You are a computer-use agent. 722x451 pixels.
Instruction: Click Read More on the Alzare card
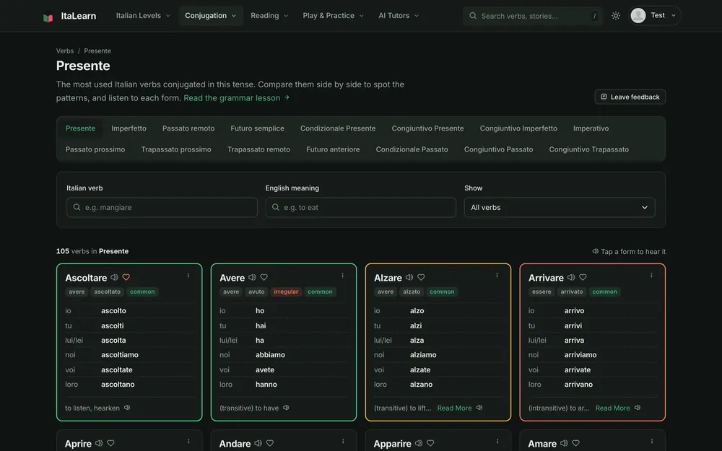pos(454,408)
